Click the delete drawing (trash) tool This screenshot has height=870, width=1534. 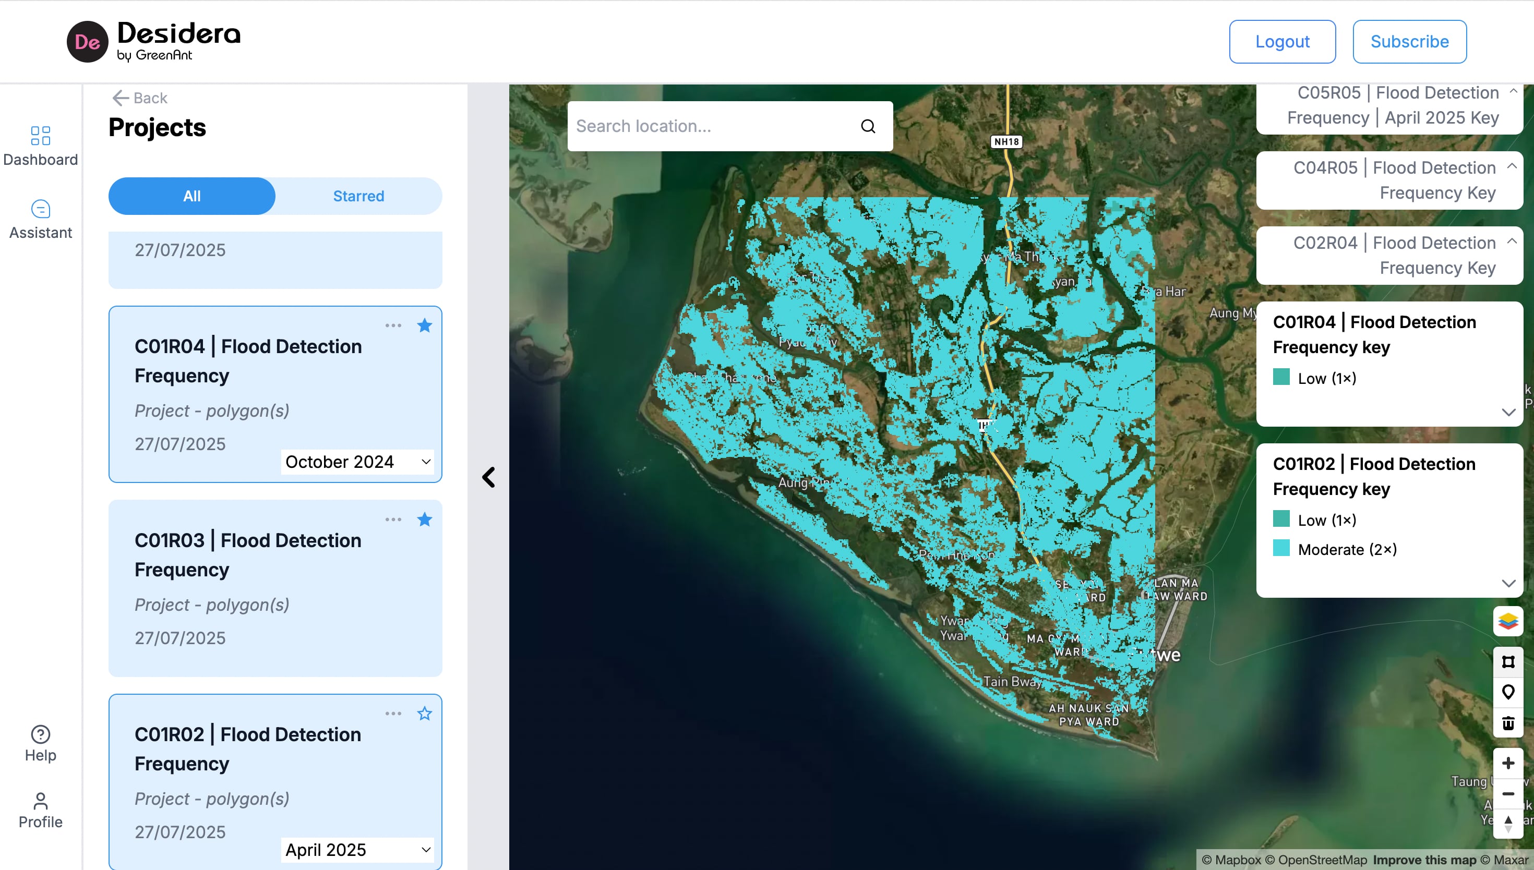[1508, 723]
